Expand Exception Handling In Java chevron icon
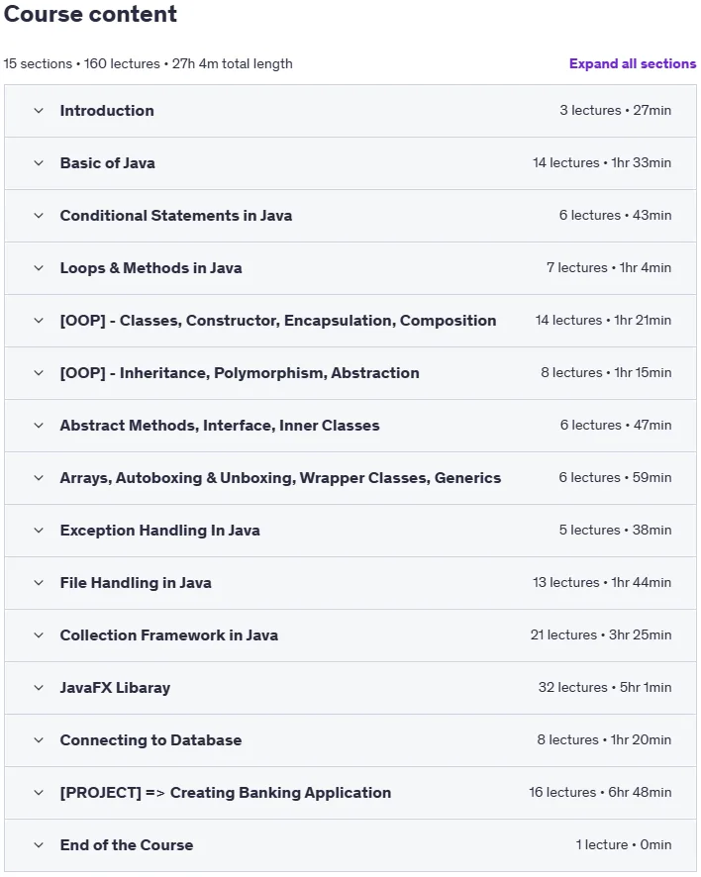The image size is (701, 877). 39,531
